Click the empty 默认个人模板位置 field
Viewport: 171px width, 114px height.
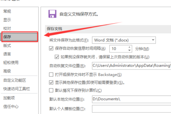(131, 109)
